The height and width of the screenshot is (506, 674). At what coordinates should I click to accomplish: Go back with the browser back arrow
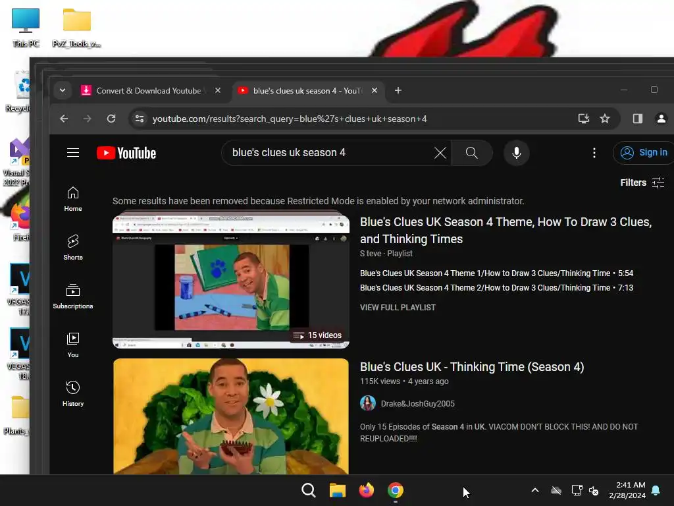coord(64,119)
